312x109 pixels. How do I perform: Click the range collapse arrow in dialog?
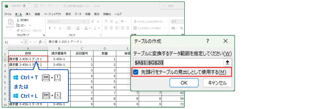(x=228, y=62)
